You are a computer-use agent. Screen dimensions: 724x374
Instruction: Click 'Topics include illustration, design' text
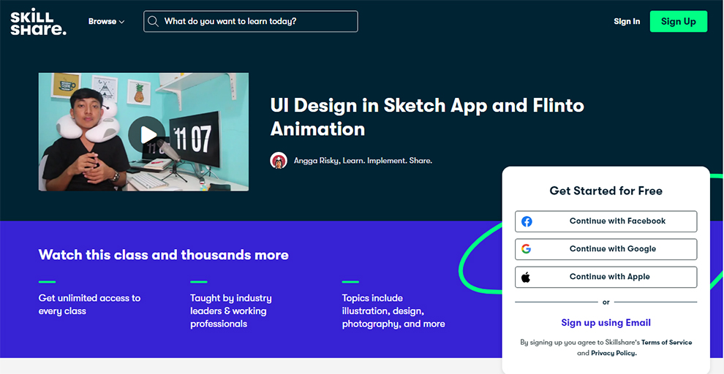(x=393, y=311)
